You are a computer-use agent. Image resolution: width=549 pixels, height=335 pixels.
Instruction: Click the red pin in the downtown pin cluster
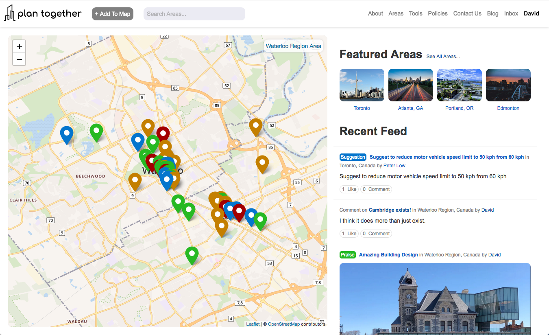pyautogui.click(x=163, y=133)
